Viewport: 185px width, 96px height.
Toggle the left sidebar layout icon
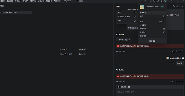[x=151, y=1]
